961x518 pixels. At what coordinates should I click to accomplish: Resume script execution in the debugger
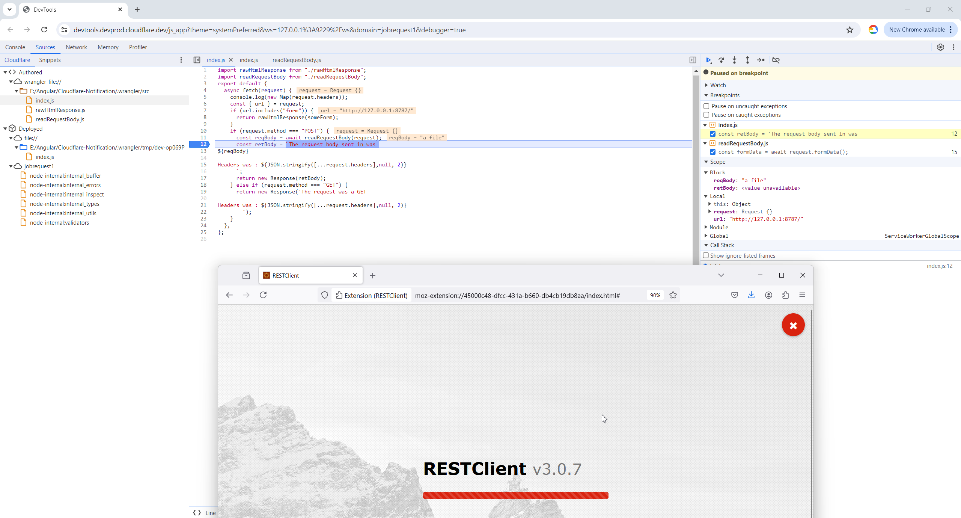point(708,60)
